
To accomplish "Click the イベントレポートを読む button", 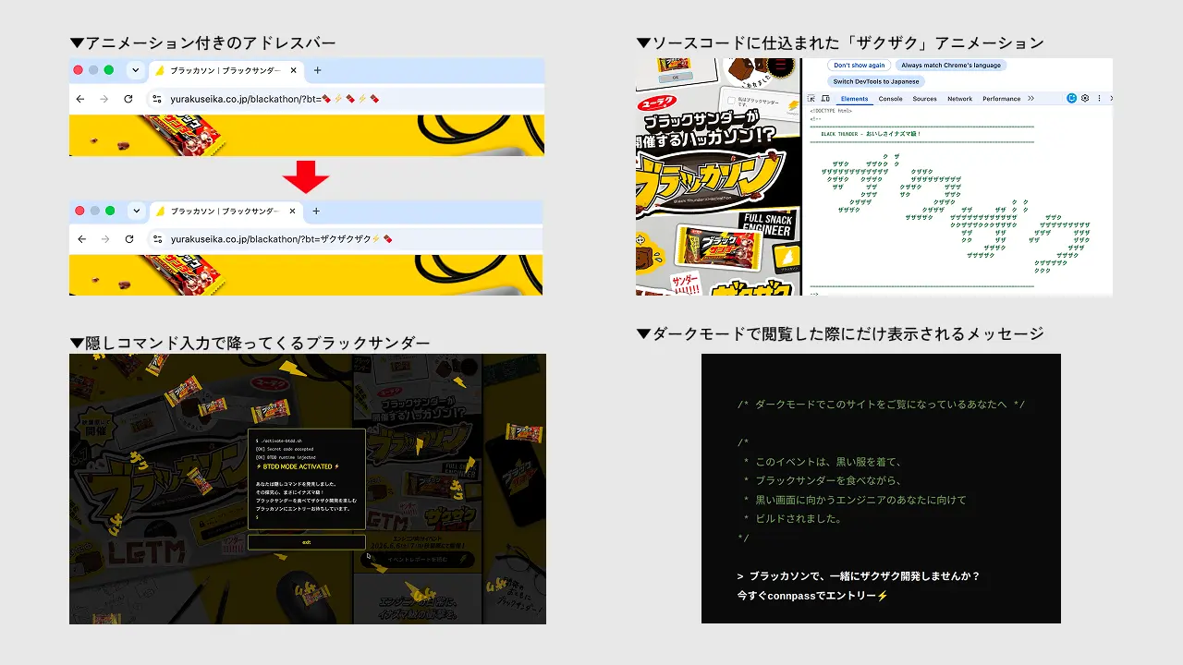I will pos(420,559).
